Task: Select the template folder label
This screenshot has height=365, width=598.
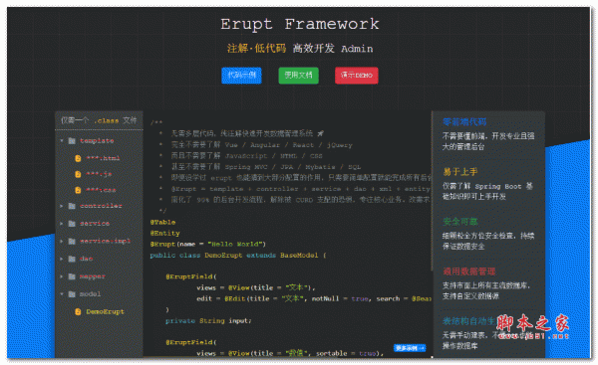Action: click(x=97, y=141)
